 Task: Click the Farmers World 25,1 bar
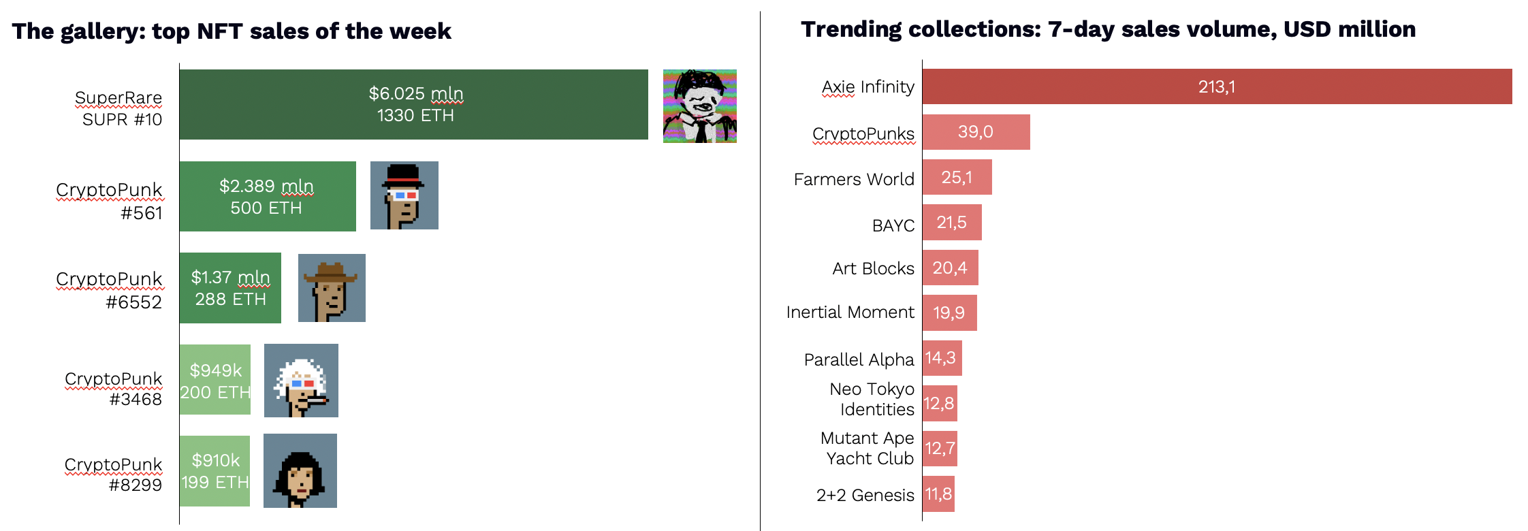(957, 177)
